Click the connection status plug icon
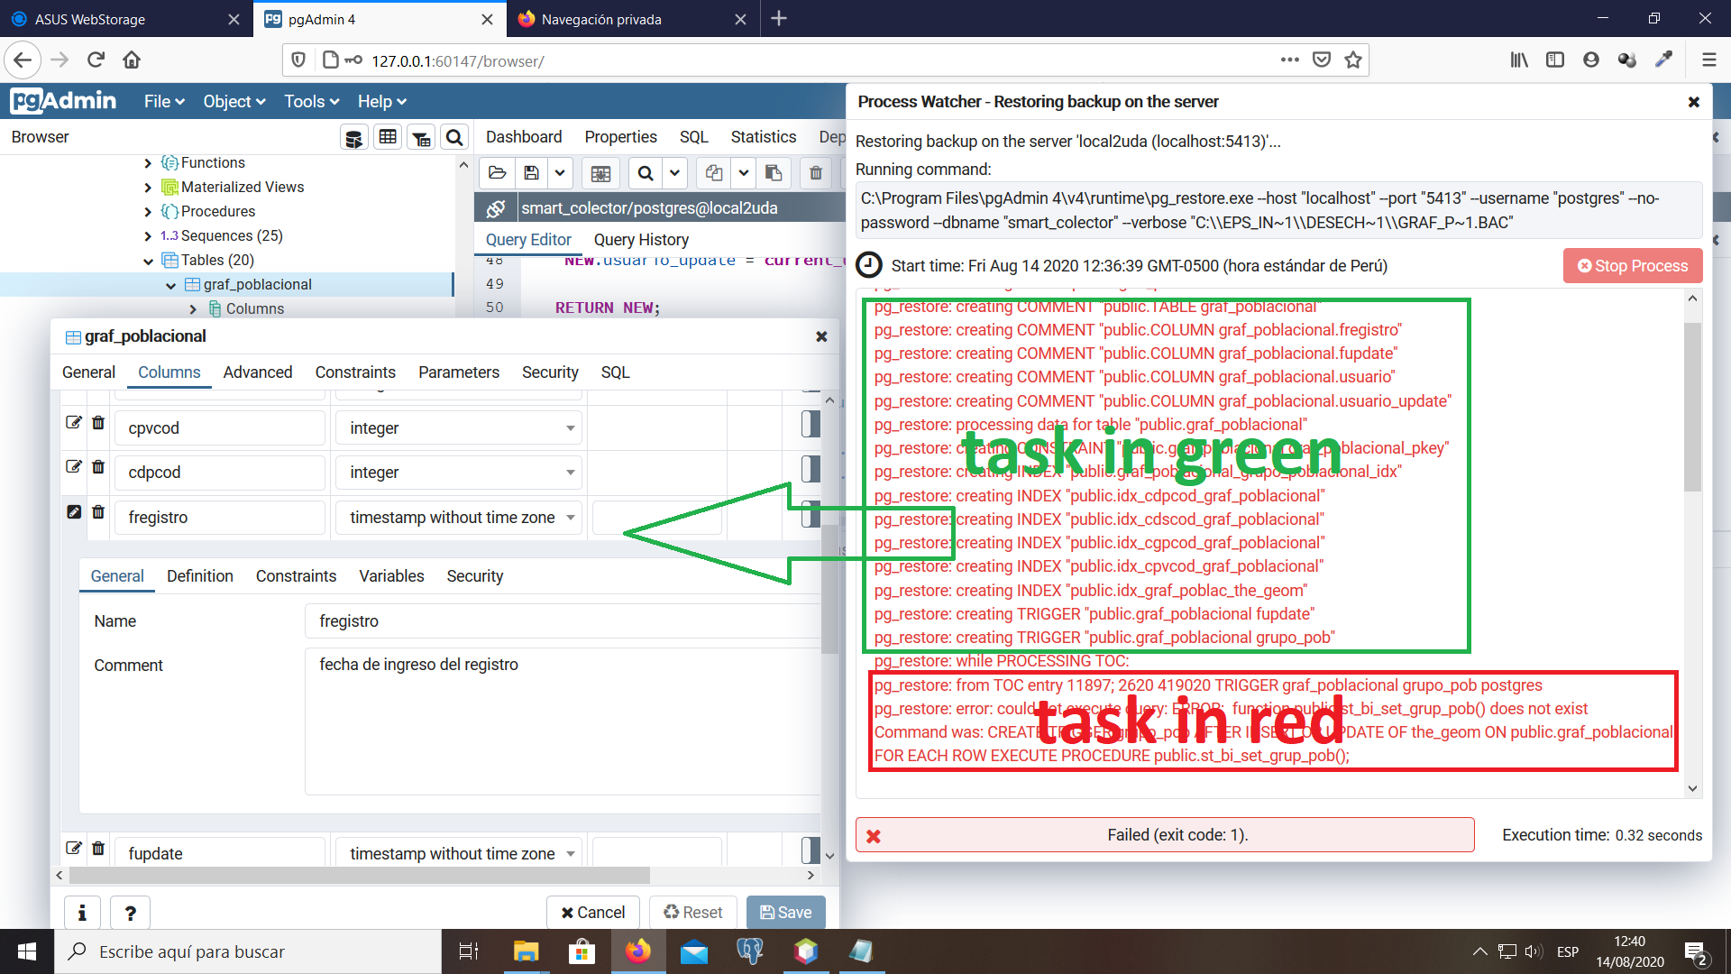The width and height of the screenshot is (1731, 974). click(496, 208)
